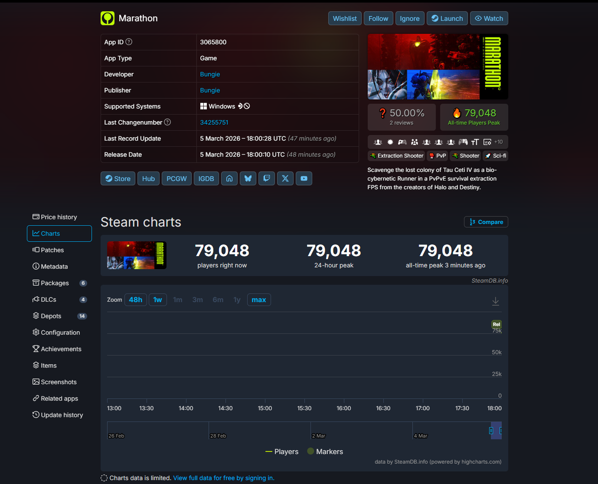598x484 pixels.
Task: Open Update history in sidebar
Action: 59,415
